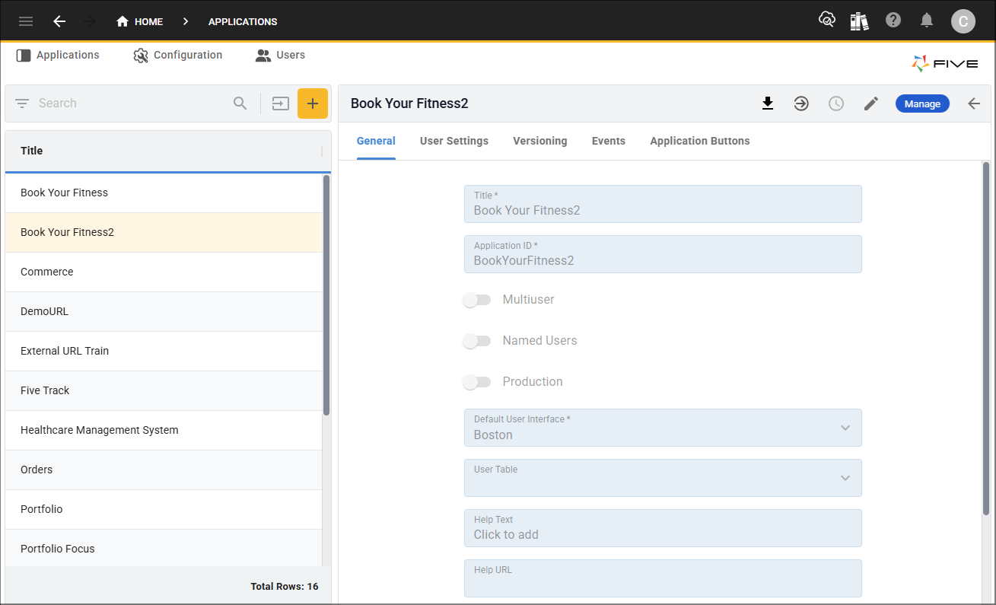Select External URL Train row

(x=164, y=351)
